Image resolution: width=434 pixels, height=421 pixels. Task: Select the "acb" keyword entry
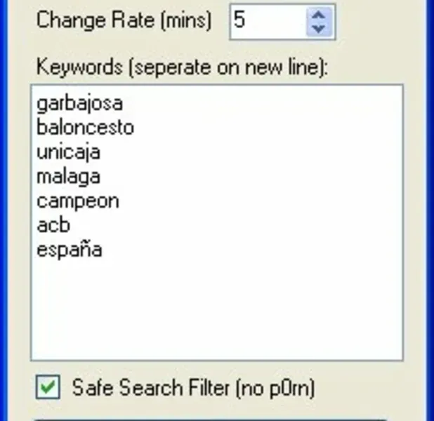pyautogui.click(x=53, y=225)
